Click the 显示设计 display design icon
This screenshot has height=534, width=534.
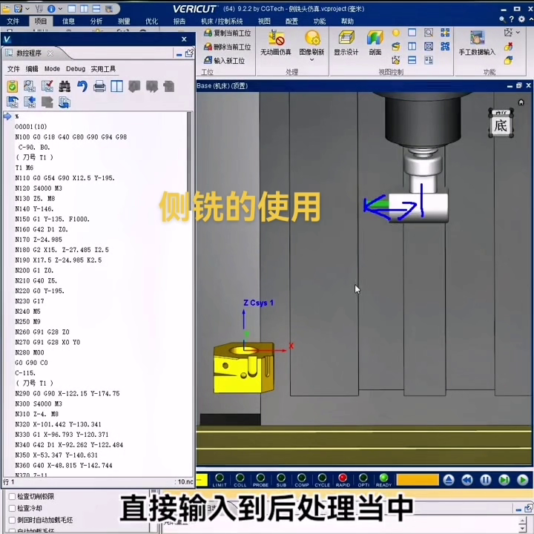(346, 43)
